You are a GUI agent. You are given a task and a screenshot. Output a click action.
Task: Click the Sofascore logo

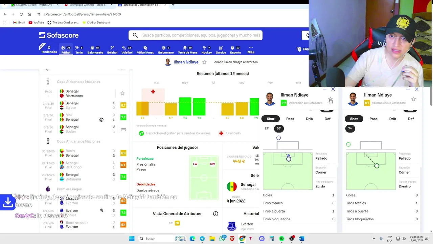(59, 35)
